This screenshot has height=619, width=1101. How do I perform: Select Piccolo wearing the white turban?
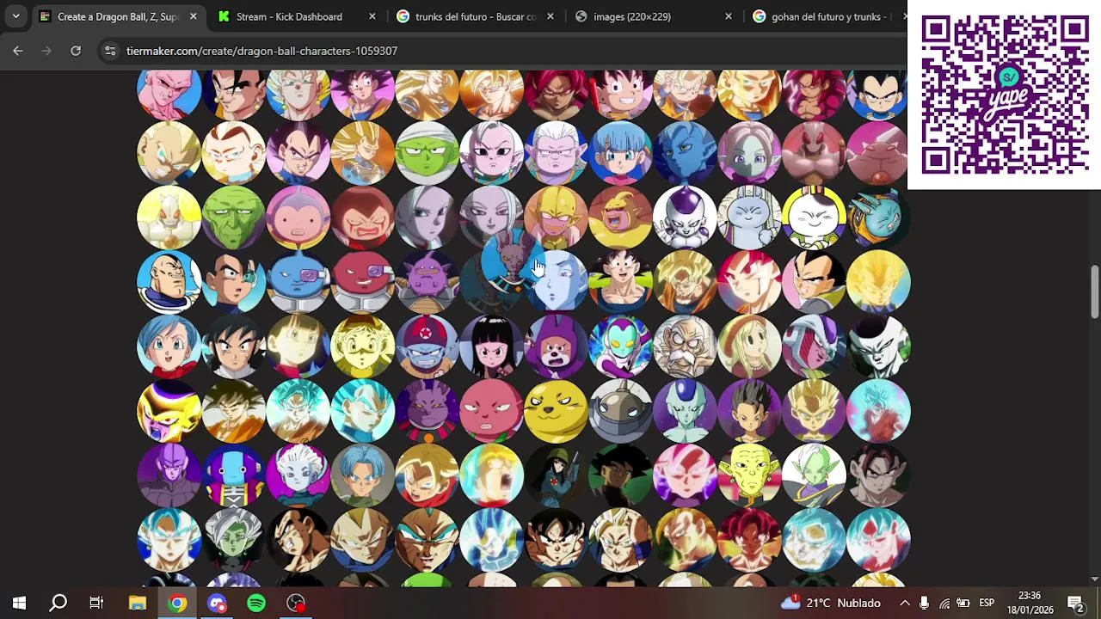click(x=427, y=153)
